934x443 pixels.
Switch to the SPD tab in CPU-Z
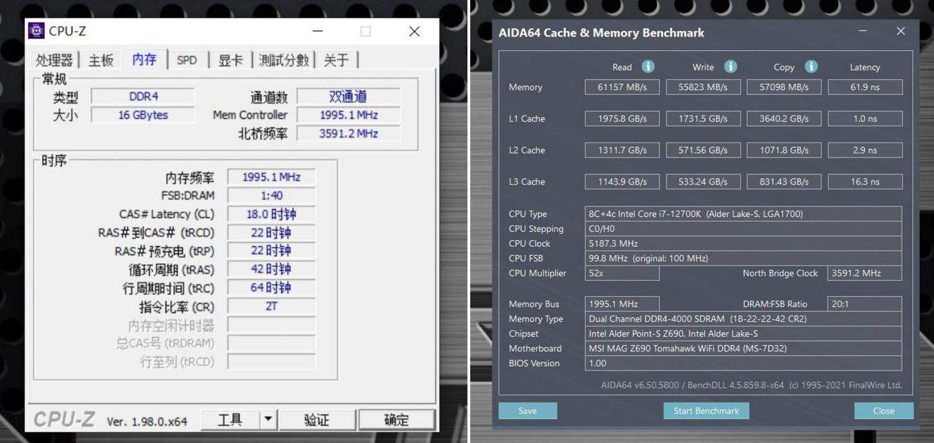tap(188, 60)
